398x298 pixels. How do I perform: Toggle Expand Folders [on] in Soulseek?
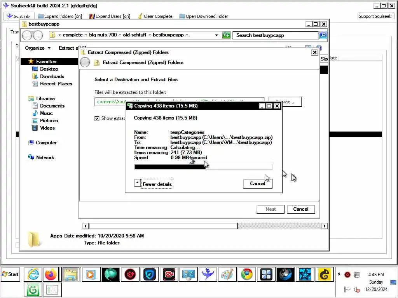click(x=60, y=16)
